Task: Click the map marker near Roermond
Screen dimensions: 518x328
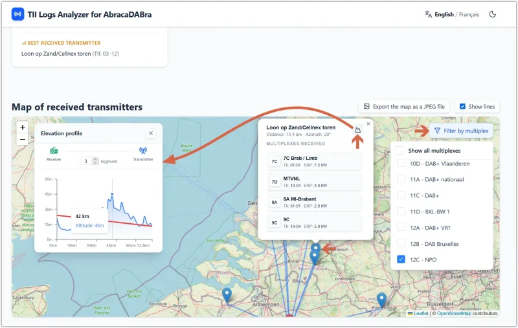Action: [381, 300]
